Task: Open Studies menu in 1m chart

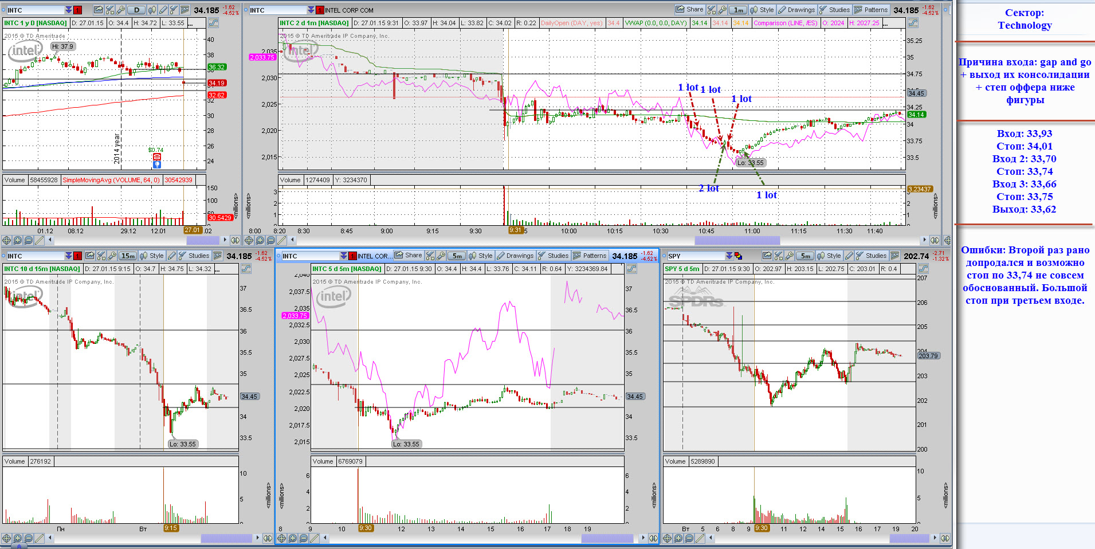Action: pos(834,9)
